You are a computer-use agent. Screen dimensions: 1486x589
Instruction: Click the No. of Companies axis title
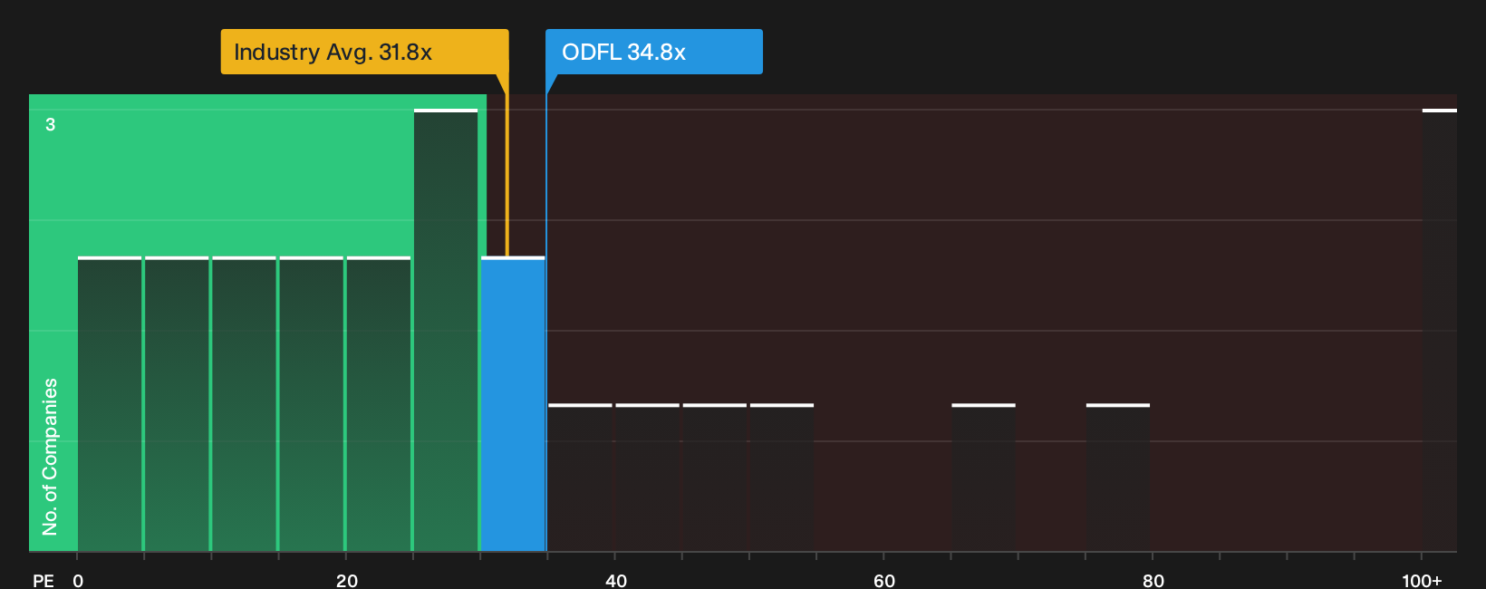[x=50, y=456]
